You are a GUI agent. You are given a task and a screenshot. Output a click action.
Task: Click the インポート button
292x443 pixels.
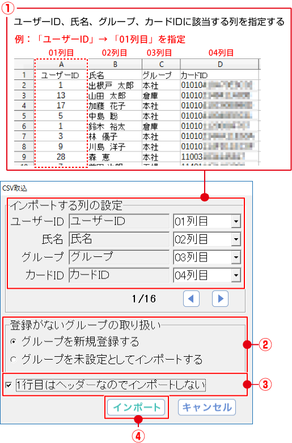136,407
